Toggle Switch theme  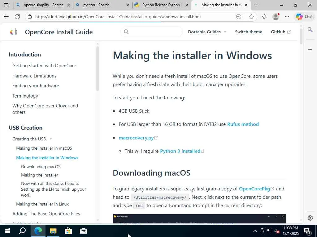click(249, 32)
